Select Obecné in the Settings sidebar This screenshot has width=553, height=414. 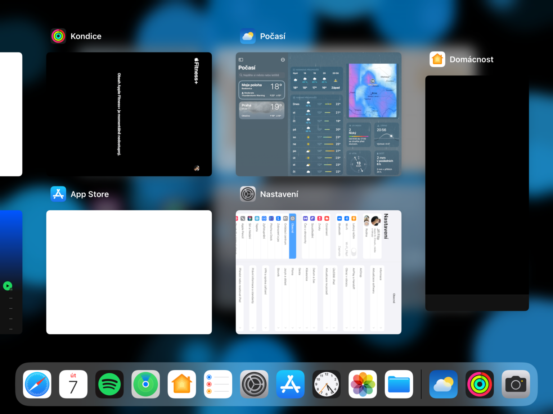coord(293,235)
